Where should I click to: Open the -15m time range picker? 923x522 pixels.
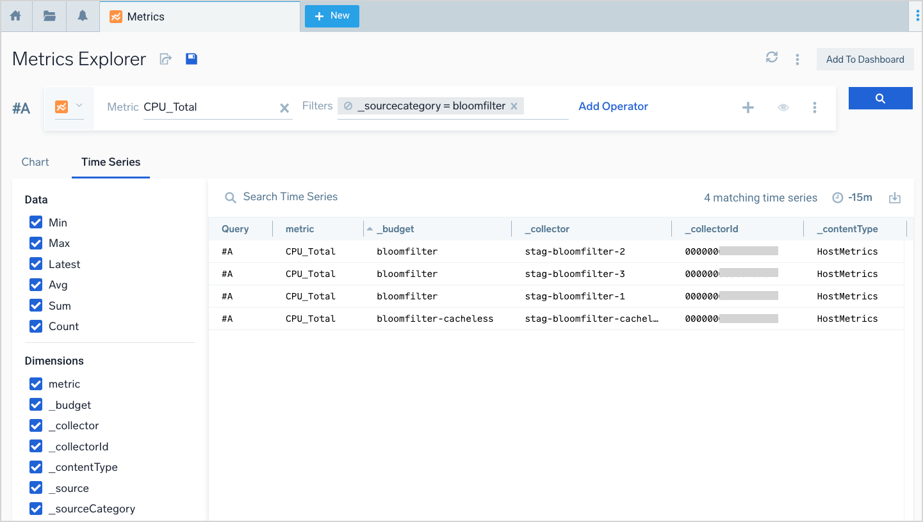click(853, 198)
